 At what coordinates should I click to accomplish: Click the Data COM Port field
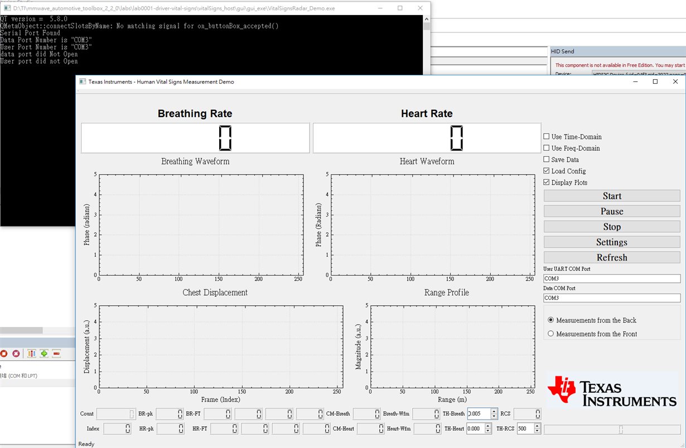coord(612,298)
